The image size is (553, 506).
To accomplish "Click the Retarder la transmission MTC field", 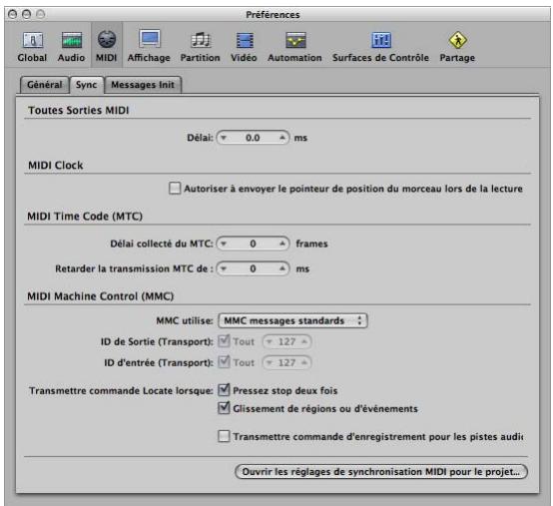I will click(x=253, y=268).
